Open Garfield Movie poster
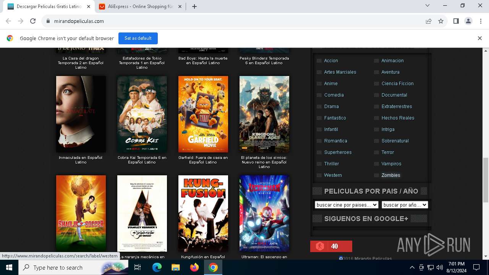Screen dimensions: 489x275 [203, 114]
